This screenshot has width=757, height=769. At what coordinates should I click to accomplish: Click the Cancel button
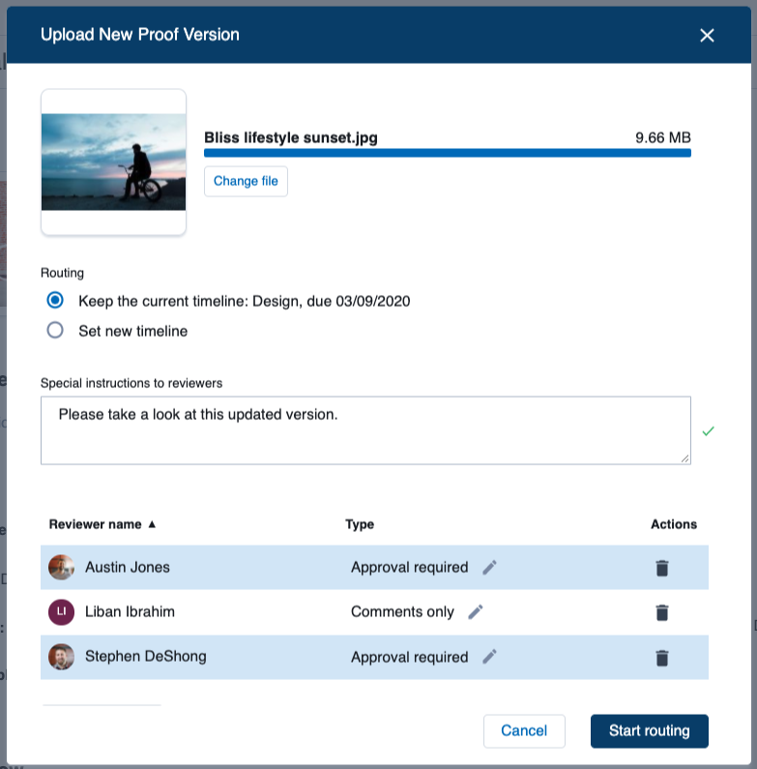pyautogui.click(x=524, y=730)
